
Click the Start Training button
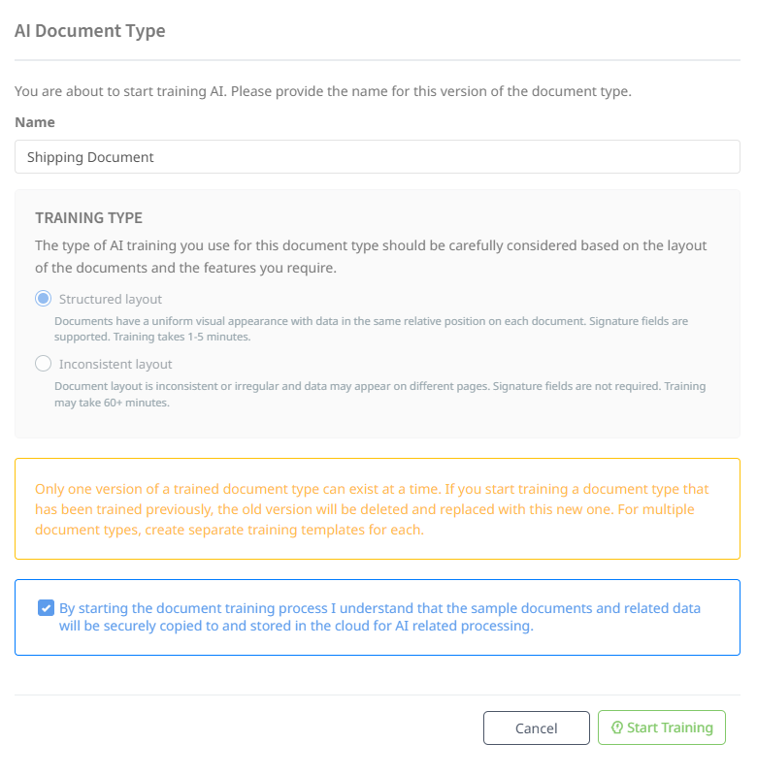pos(662,727)
